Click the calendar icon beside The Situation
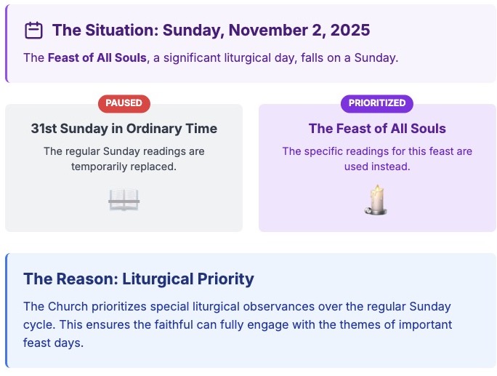 click(33, 31)
